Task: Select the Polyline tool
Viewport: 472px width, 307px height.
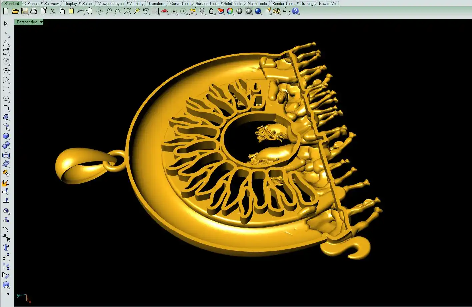Action: click(x=6, y=44)
